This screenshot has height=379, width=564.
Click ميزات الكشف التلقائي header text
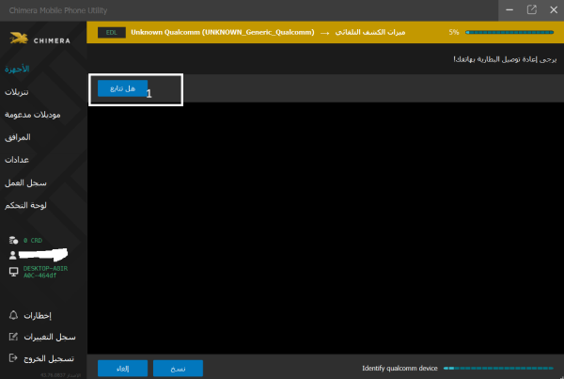(x=370, y=32)
